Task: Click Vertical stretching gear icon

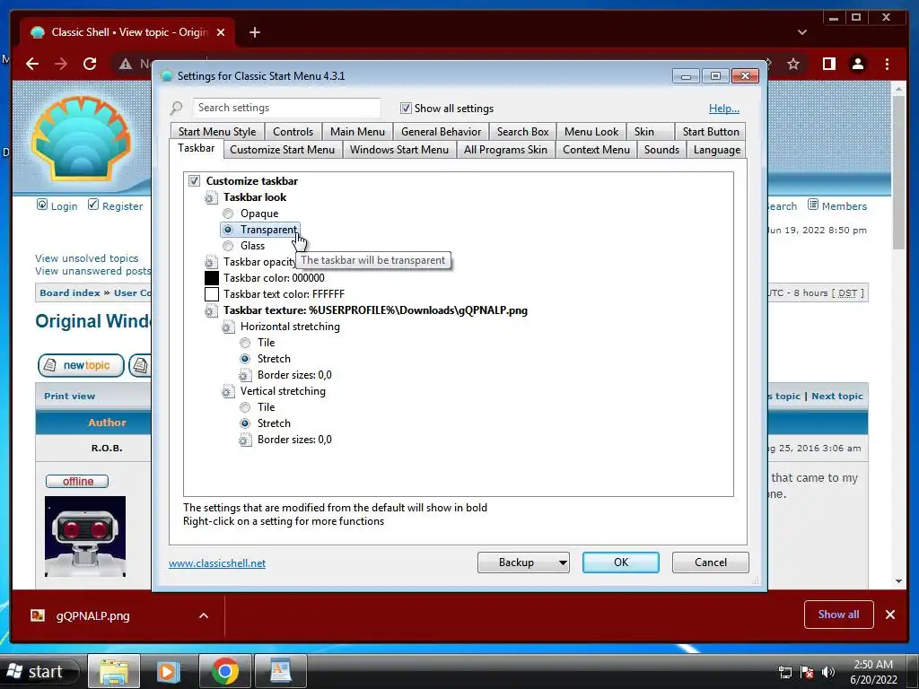Action: coord(228,391)
